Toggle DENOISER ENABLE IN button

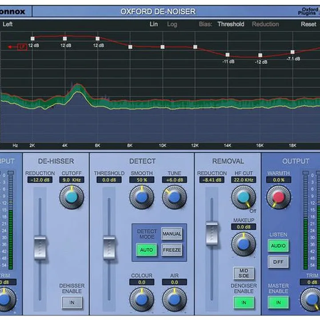pyautogui.click(x=244, y=303)
